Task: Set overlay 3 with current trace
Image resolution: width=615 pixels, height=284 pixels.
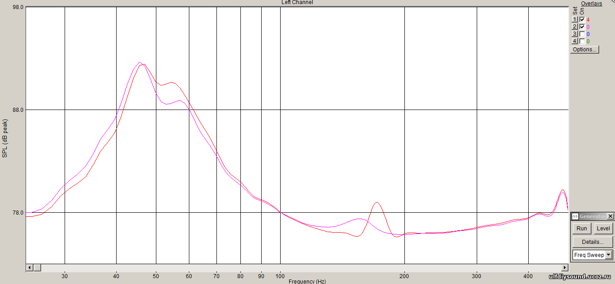Action: click(575, 34)
